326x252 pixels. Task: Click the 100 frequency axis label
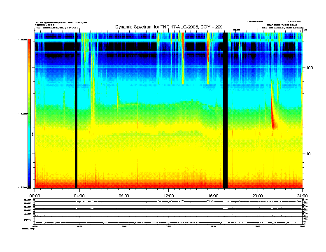click(x=310, y=68)
